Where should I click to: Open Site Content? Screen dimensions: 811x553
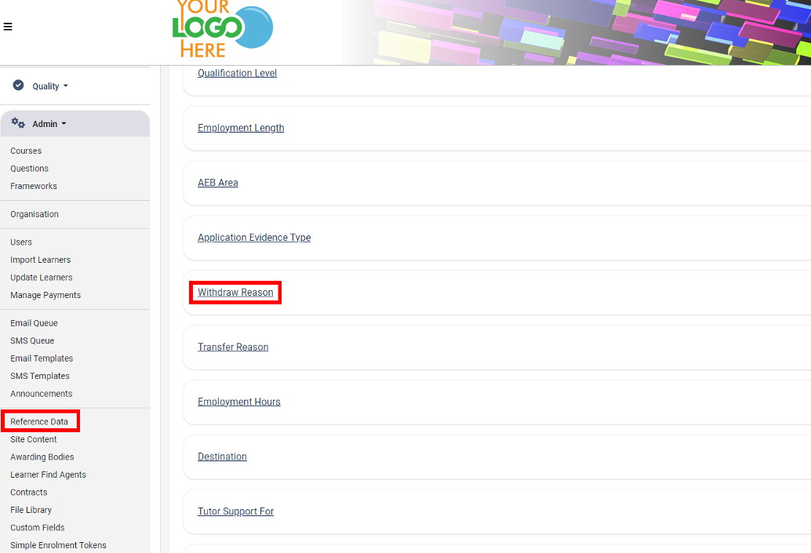34,439
